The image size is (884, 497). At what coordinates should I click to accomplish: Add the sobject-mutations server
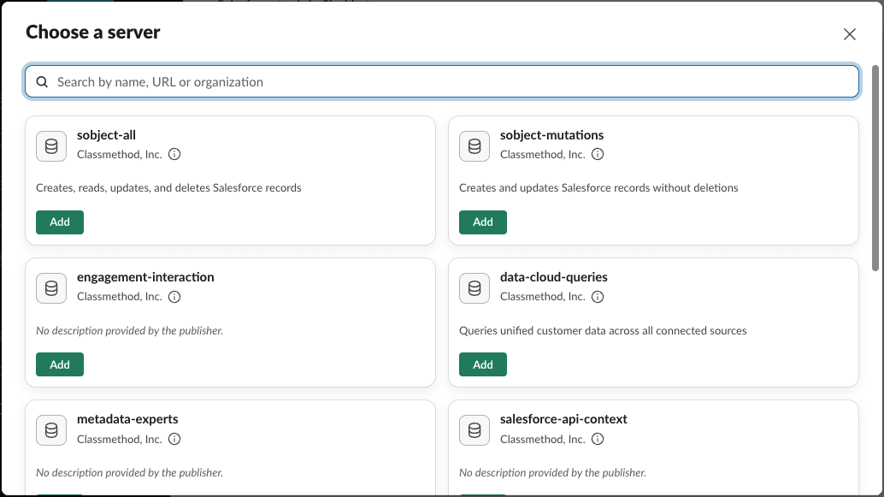pos(482,222)
